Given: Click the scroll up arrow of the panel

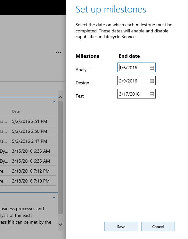Looking at the screenshot, I should point(60,97).
